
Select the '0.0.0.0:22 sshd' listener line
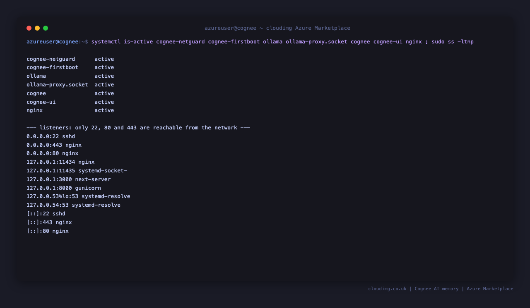click(x=51, y=136)
